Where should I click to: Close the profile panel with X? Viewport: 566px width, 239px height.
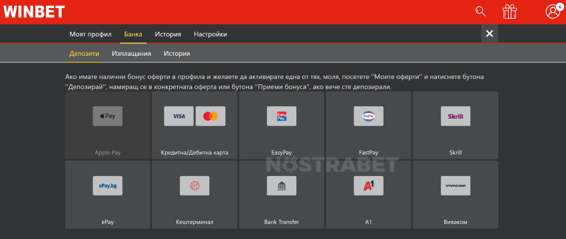coord(489,33)
